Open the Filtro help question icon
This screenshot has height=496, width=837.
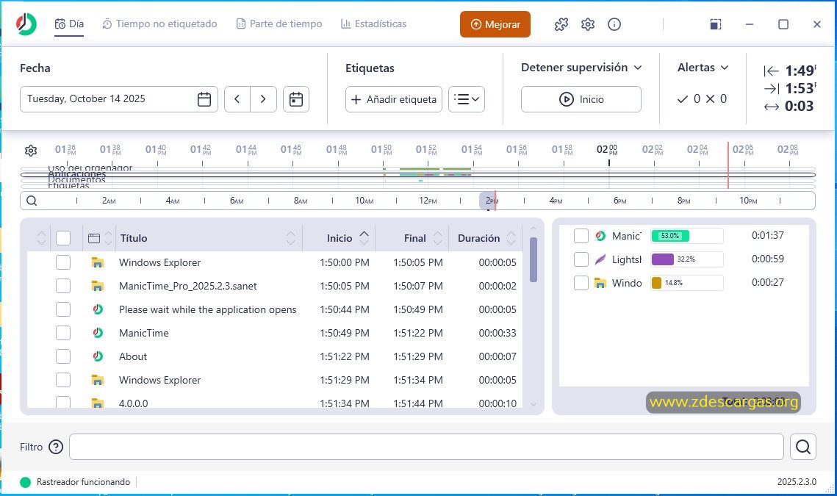56,447
